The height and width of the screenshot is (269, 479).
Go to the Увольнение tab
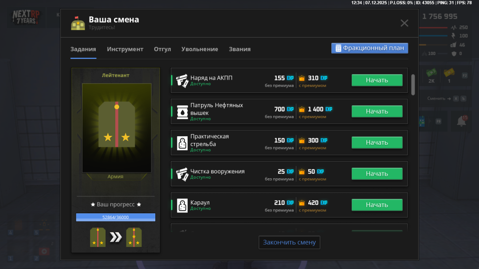(x=200, y=49)
